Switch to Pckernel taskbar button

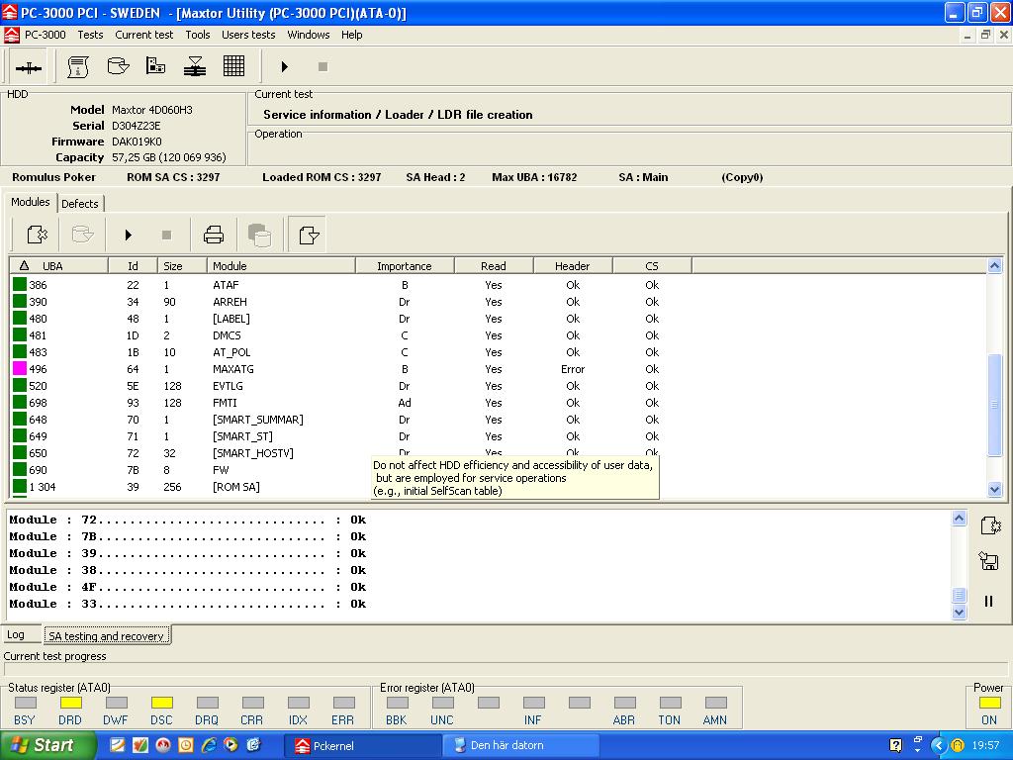coord(362,746)
